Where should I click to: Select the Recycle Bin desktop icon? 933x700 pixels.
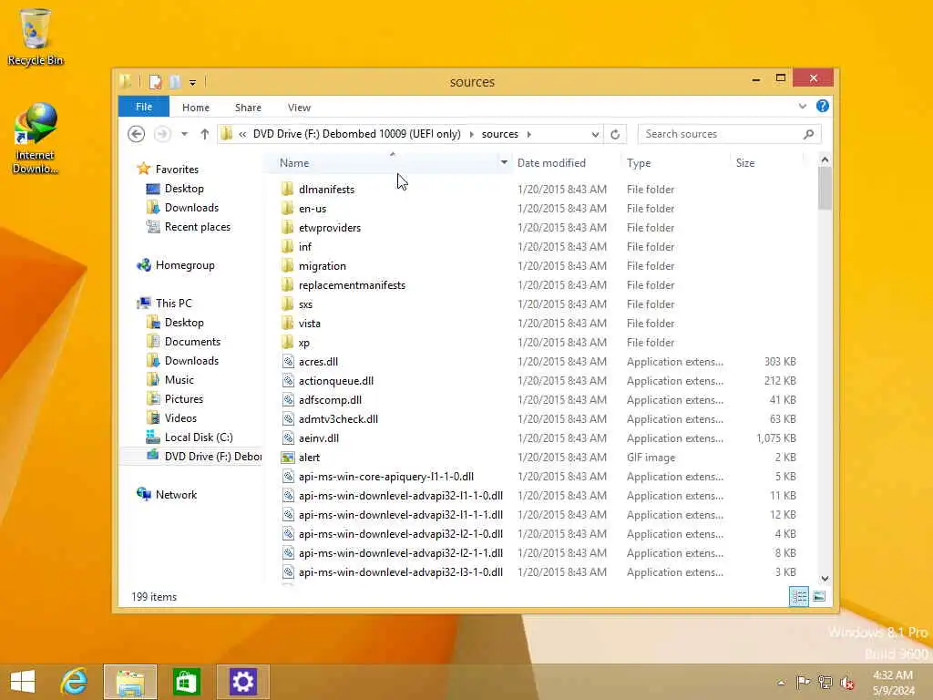[x=36, y=36]
